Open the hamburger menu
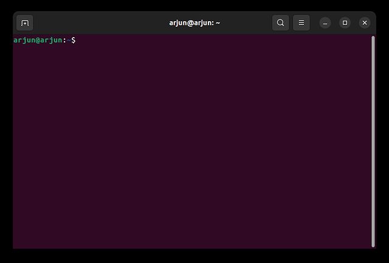The height and width of the screenshot is (263, 389). [301, 23]
